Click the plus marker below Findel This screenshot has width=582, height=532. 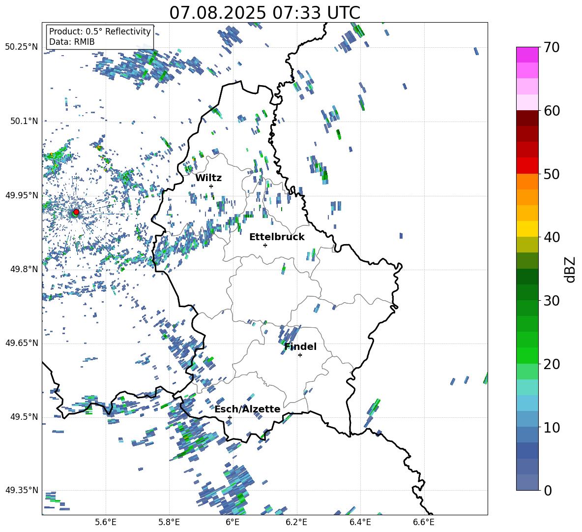point(300,355)
